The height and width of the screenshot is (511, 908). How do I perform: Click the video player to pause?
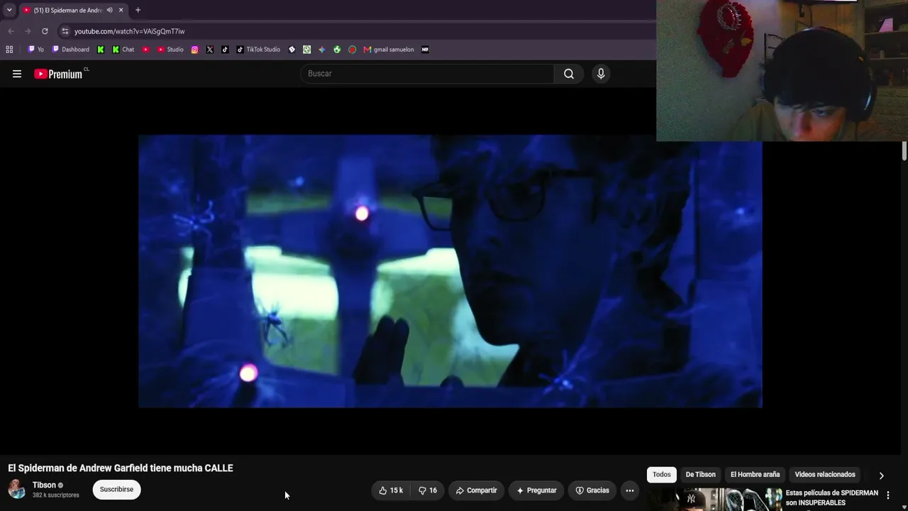450,271
